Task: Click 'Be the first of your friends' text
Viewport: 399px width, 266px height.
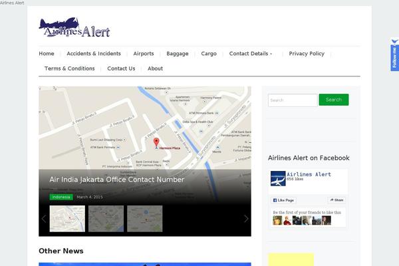Action: 307,212
